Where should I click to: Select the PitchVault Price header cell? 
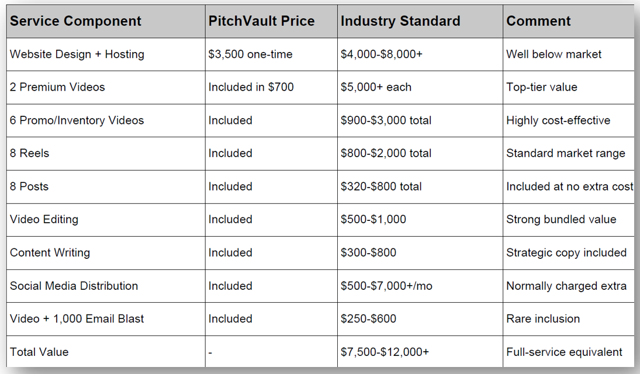pyautogui.click(x=271, y=21)
